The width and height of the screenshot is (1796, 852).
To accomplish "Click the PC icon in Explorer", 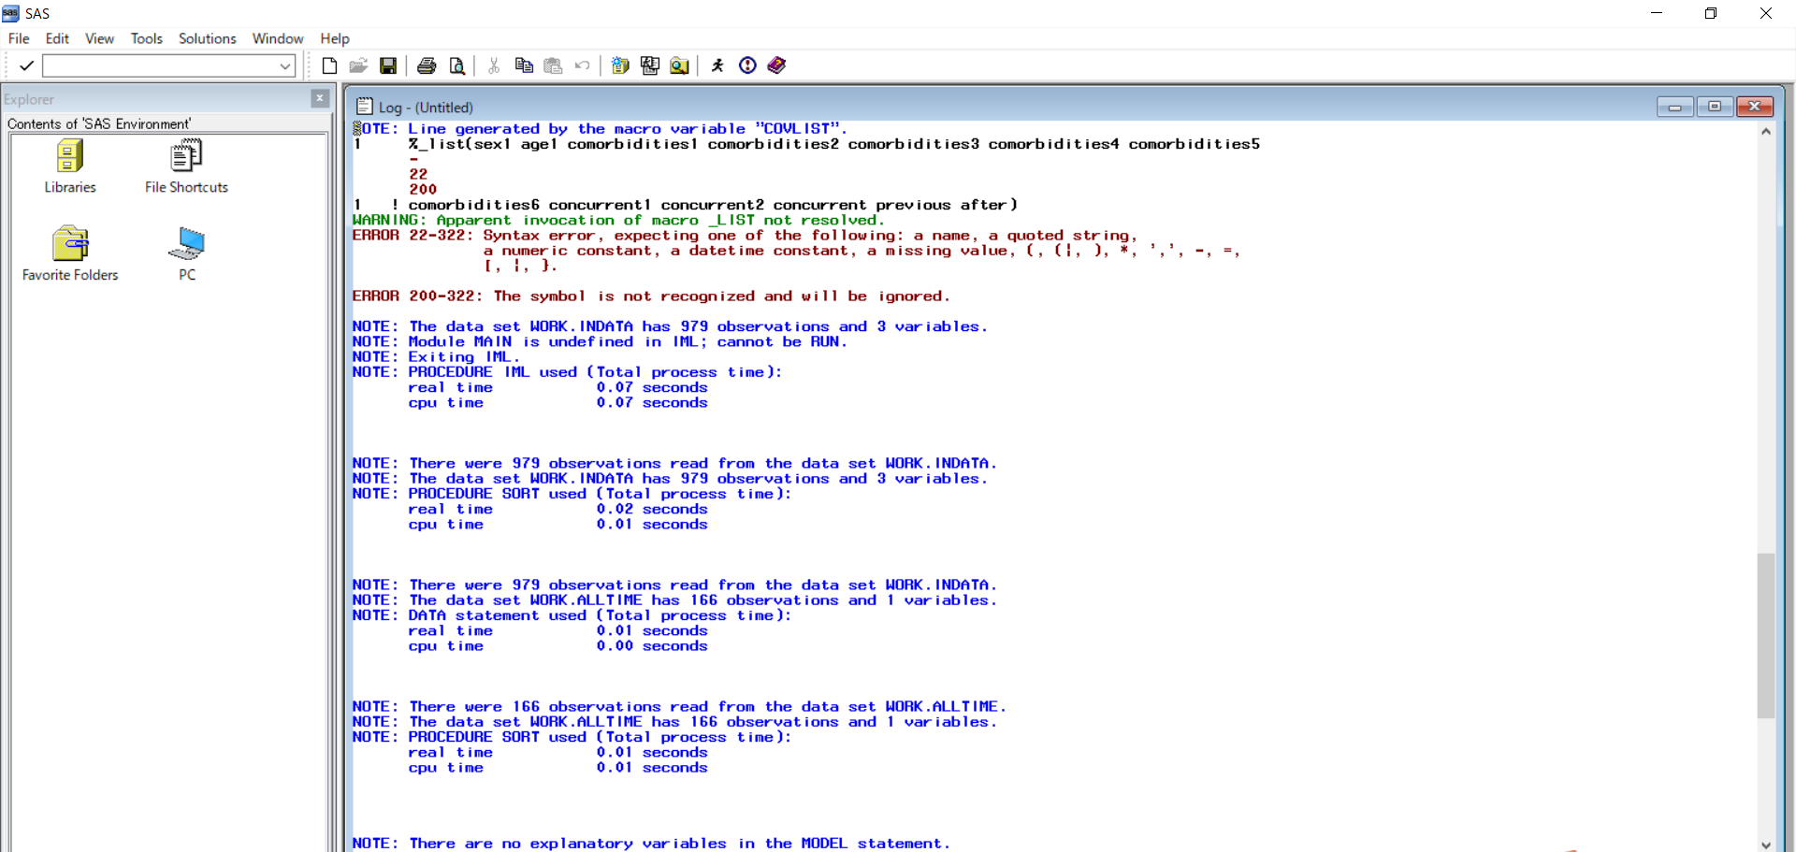I will 186,253.
